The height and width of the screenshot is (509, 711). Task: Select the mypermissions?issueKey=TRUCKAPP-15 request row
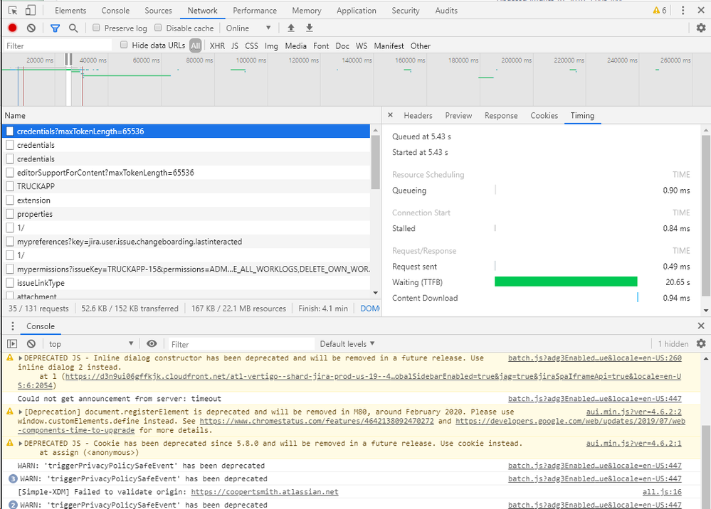186,269
